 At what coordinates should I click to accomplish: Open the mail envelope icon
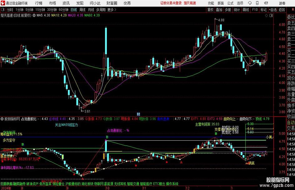coord(266,3)
